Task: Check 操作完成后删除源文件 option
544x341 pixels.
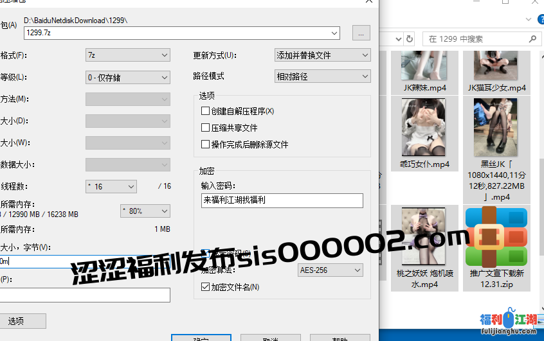Action: click(x=206, y=144)
